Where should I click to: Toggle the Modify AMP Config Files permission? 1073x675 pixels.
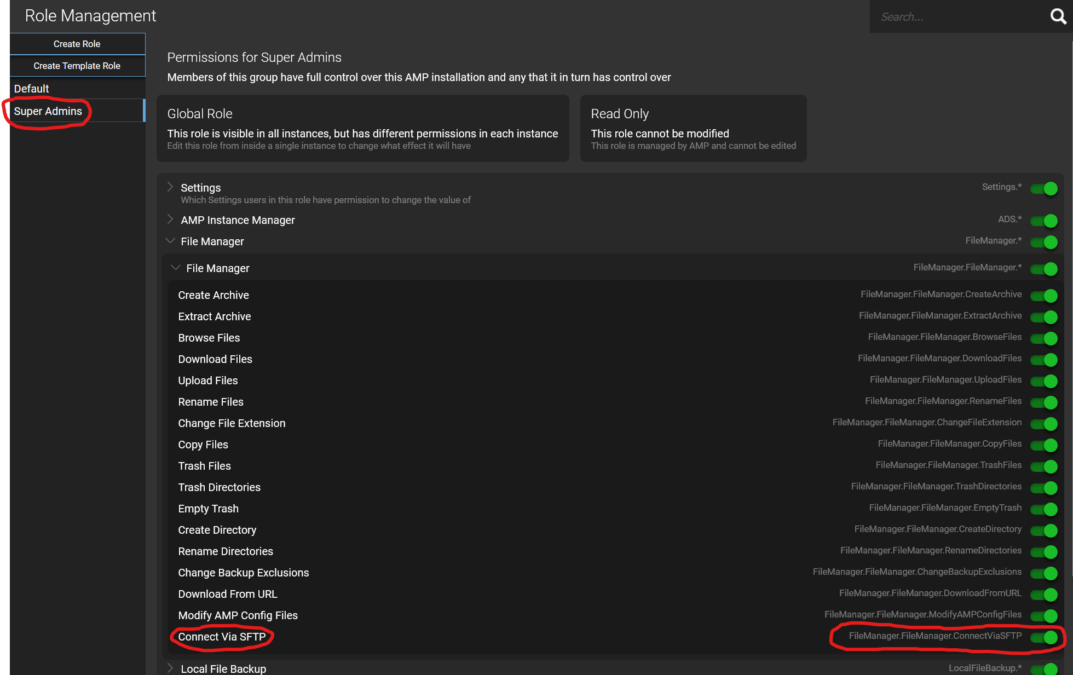(x=1044, y=616)
